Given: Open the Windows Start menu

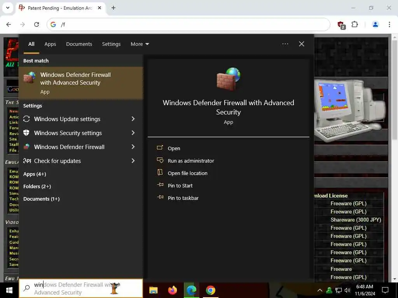Looking at the screenshot, I should pos(9,290).
